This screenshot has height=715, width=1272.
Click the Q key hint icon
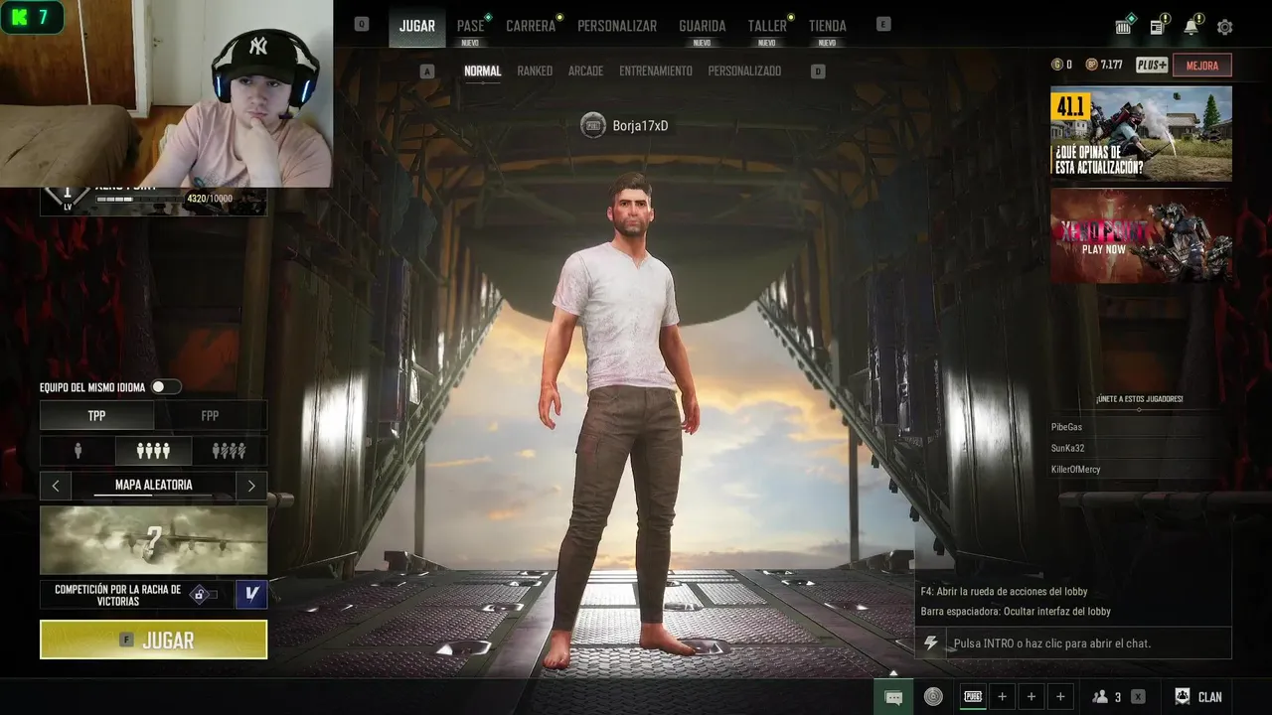(362, 25)
